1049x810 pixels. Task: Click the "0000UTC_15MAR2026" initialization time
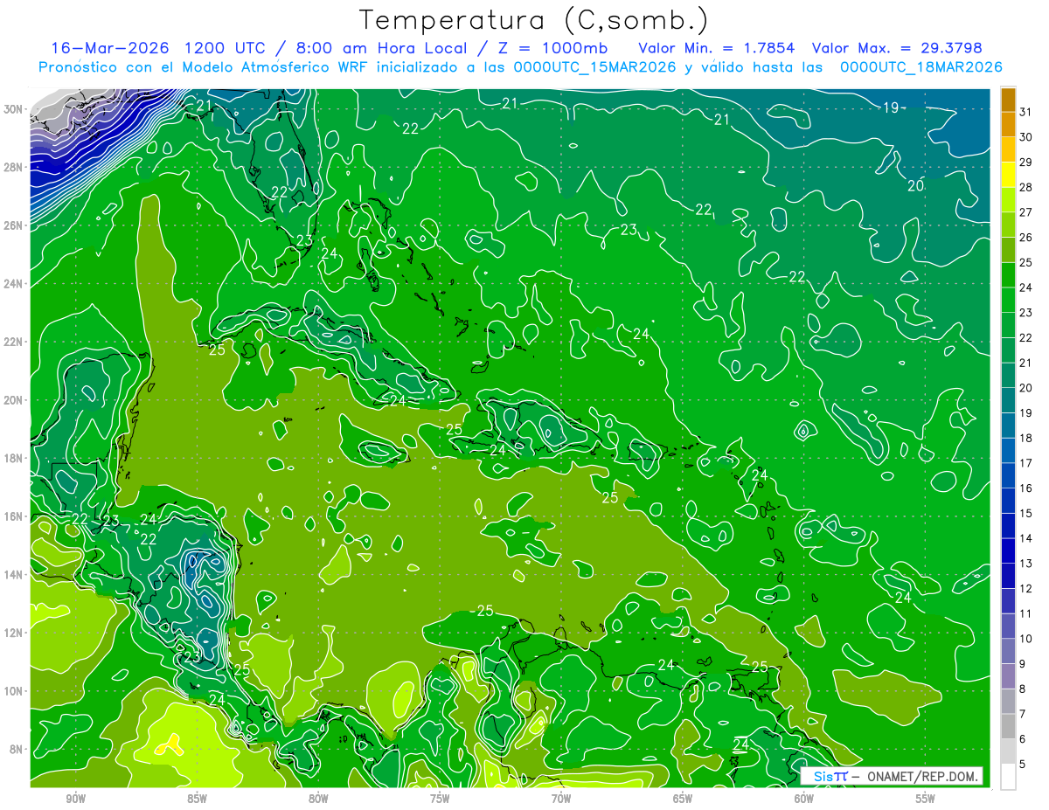click(x=596, y=67)
